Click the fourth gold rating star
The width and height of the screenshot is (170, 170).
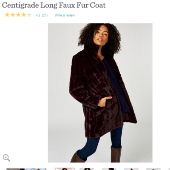point(24,15)
